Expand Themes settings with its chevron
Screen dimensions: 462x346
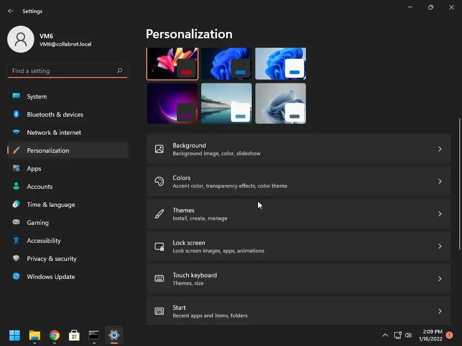pyautogui.click(x=439, y=214)
